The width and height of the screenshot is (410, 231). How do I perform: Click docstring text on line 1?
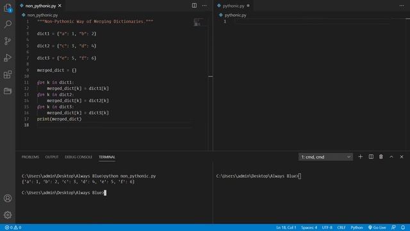(95, 21)
